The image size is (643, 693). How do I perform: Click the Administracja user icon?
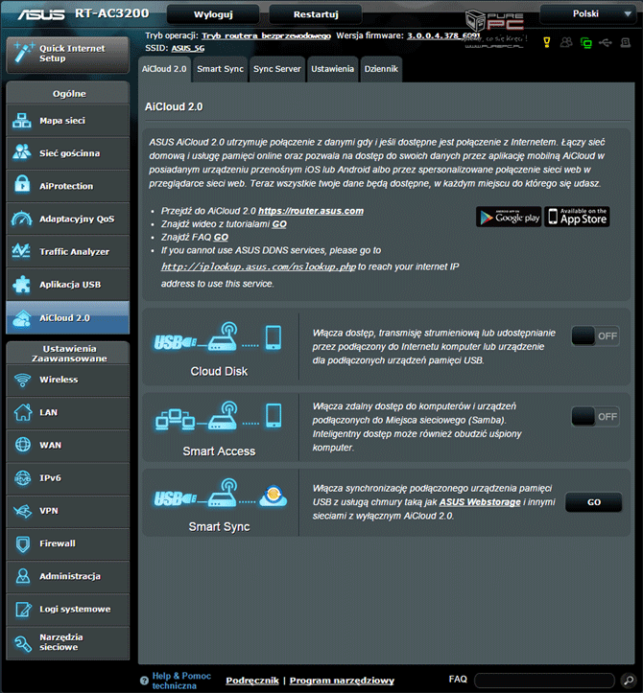[23, 576]
